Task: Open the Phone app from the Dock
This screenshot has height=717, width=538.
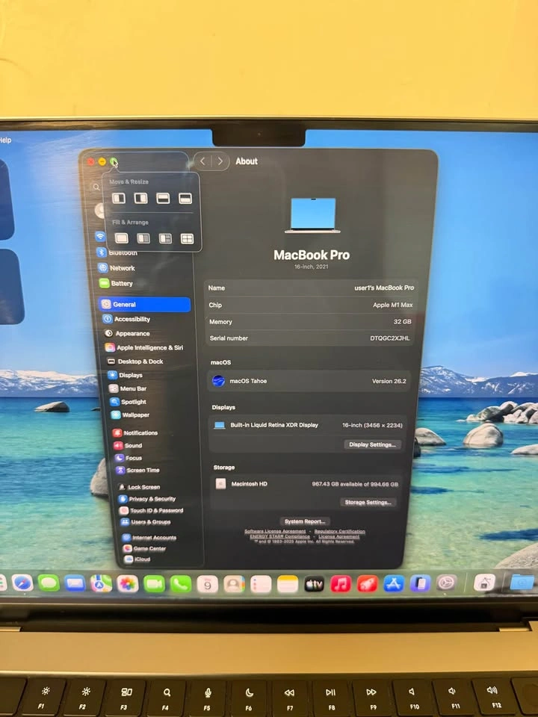Action: pyautogui.click(x=181, y=584)
